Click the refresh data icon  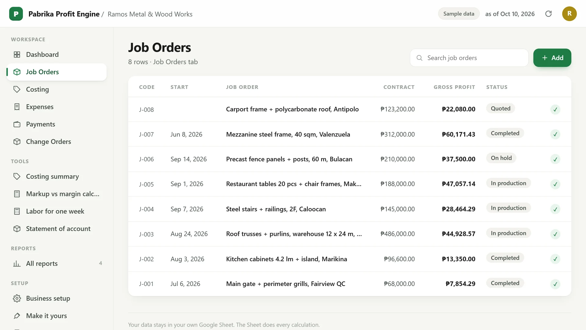pos(548,14)
